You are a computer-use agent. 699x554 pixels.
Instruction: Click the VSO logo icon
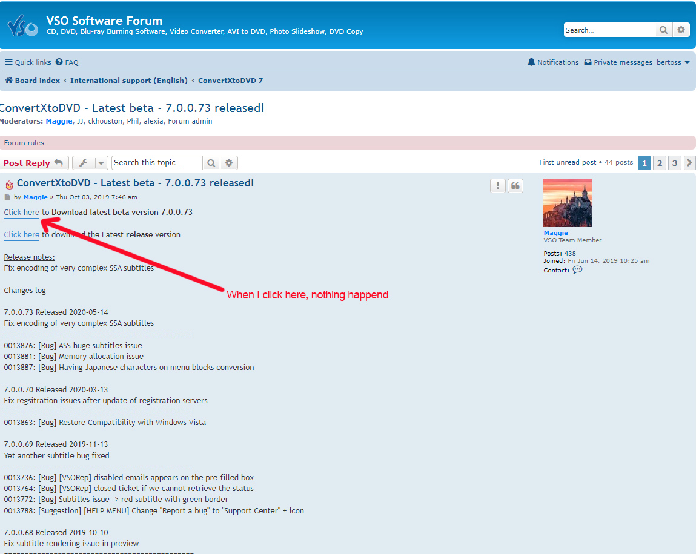23,25
